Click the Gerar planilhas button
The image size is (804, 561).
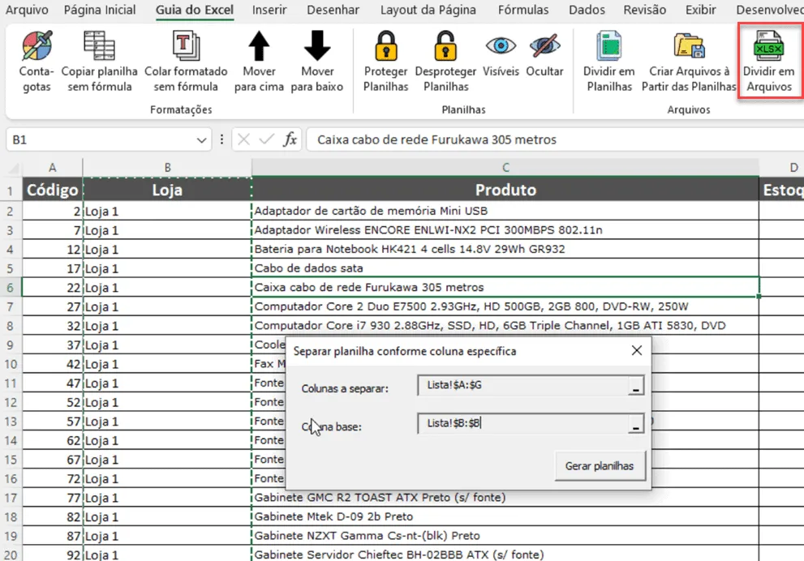click(x=600, y=465)
